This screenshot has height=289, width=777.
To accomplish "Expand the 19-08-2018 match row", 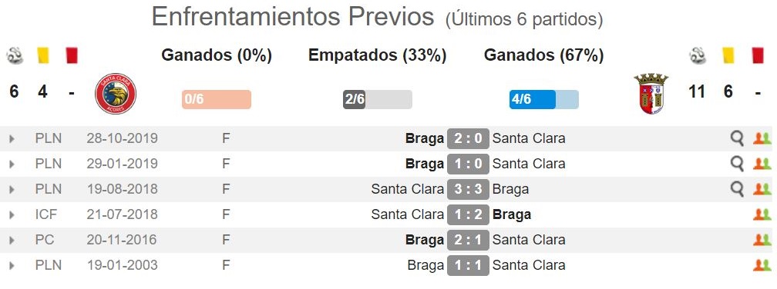I will click(12, 189).
